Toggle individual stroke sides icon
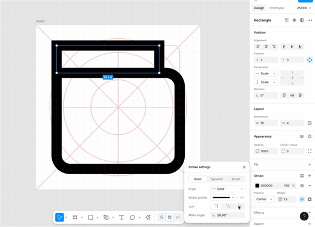The height and width of the screenshot is (227, 315). pos(310,199)
